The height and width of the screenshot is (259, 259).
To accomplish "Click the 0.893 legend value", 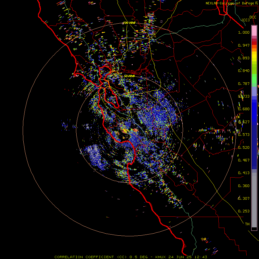I will (244, 58).
